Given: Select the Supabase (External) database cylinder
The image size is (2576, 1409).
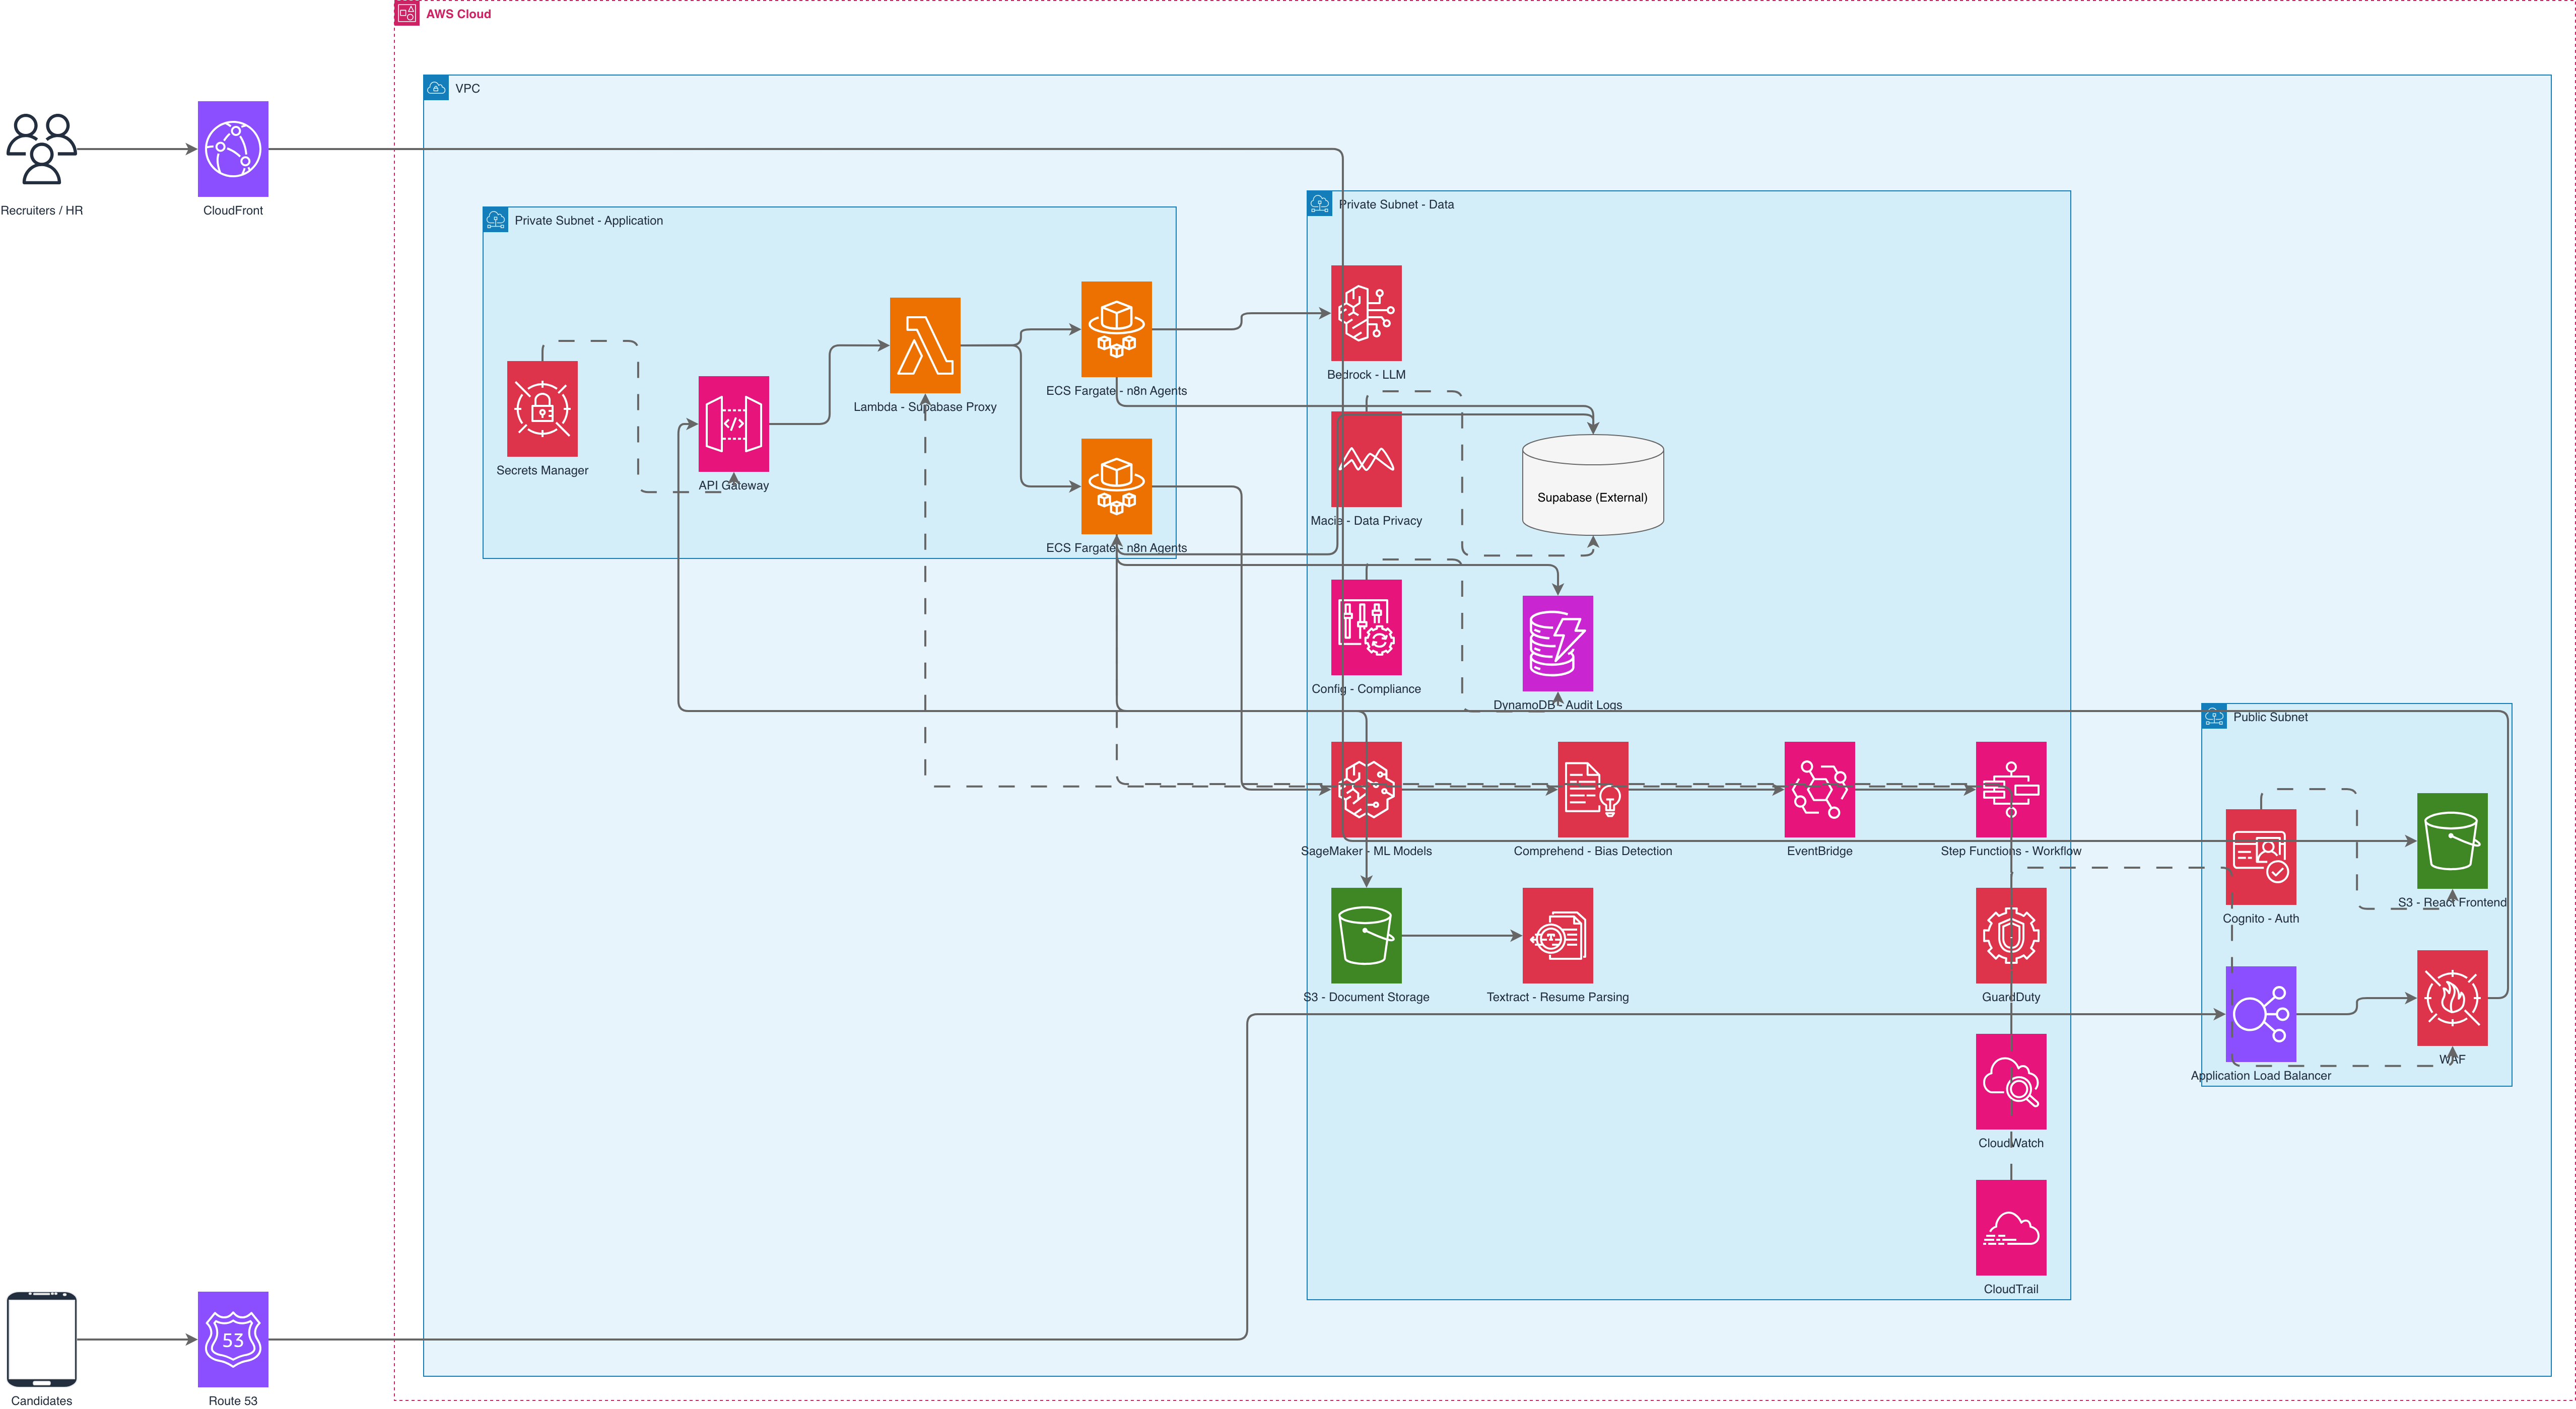Looking at the screenshot, I should (x=1593, y=485).
